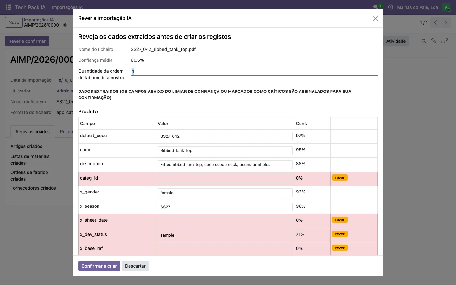Edit the x_gender value female

click(x=225, y=193)
